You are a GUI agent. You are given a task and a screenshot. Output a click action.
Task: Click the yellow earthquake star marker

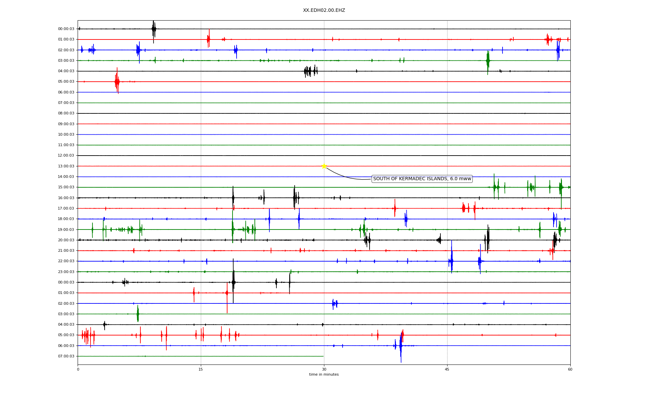[x=324, y=166]
